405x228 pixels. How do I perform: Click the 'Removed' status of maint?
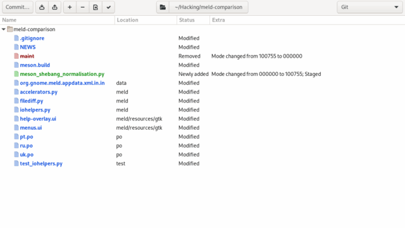(189, 56)
